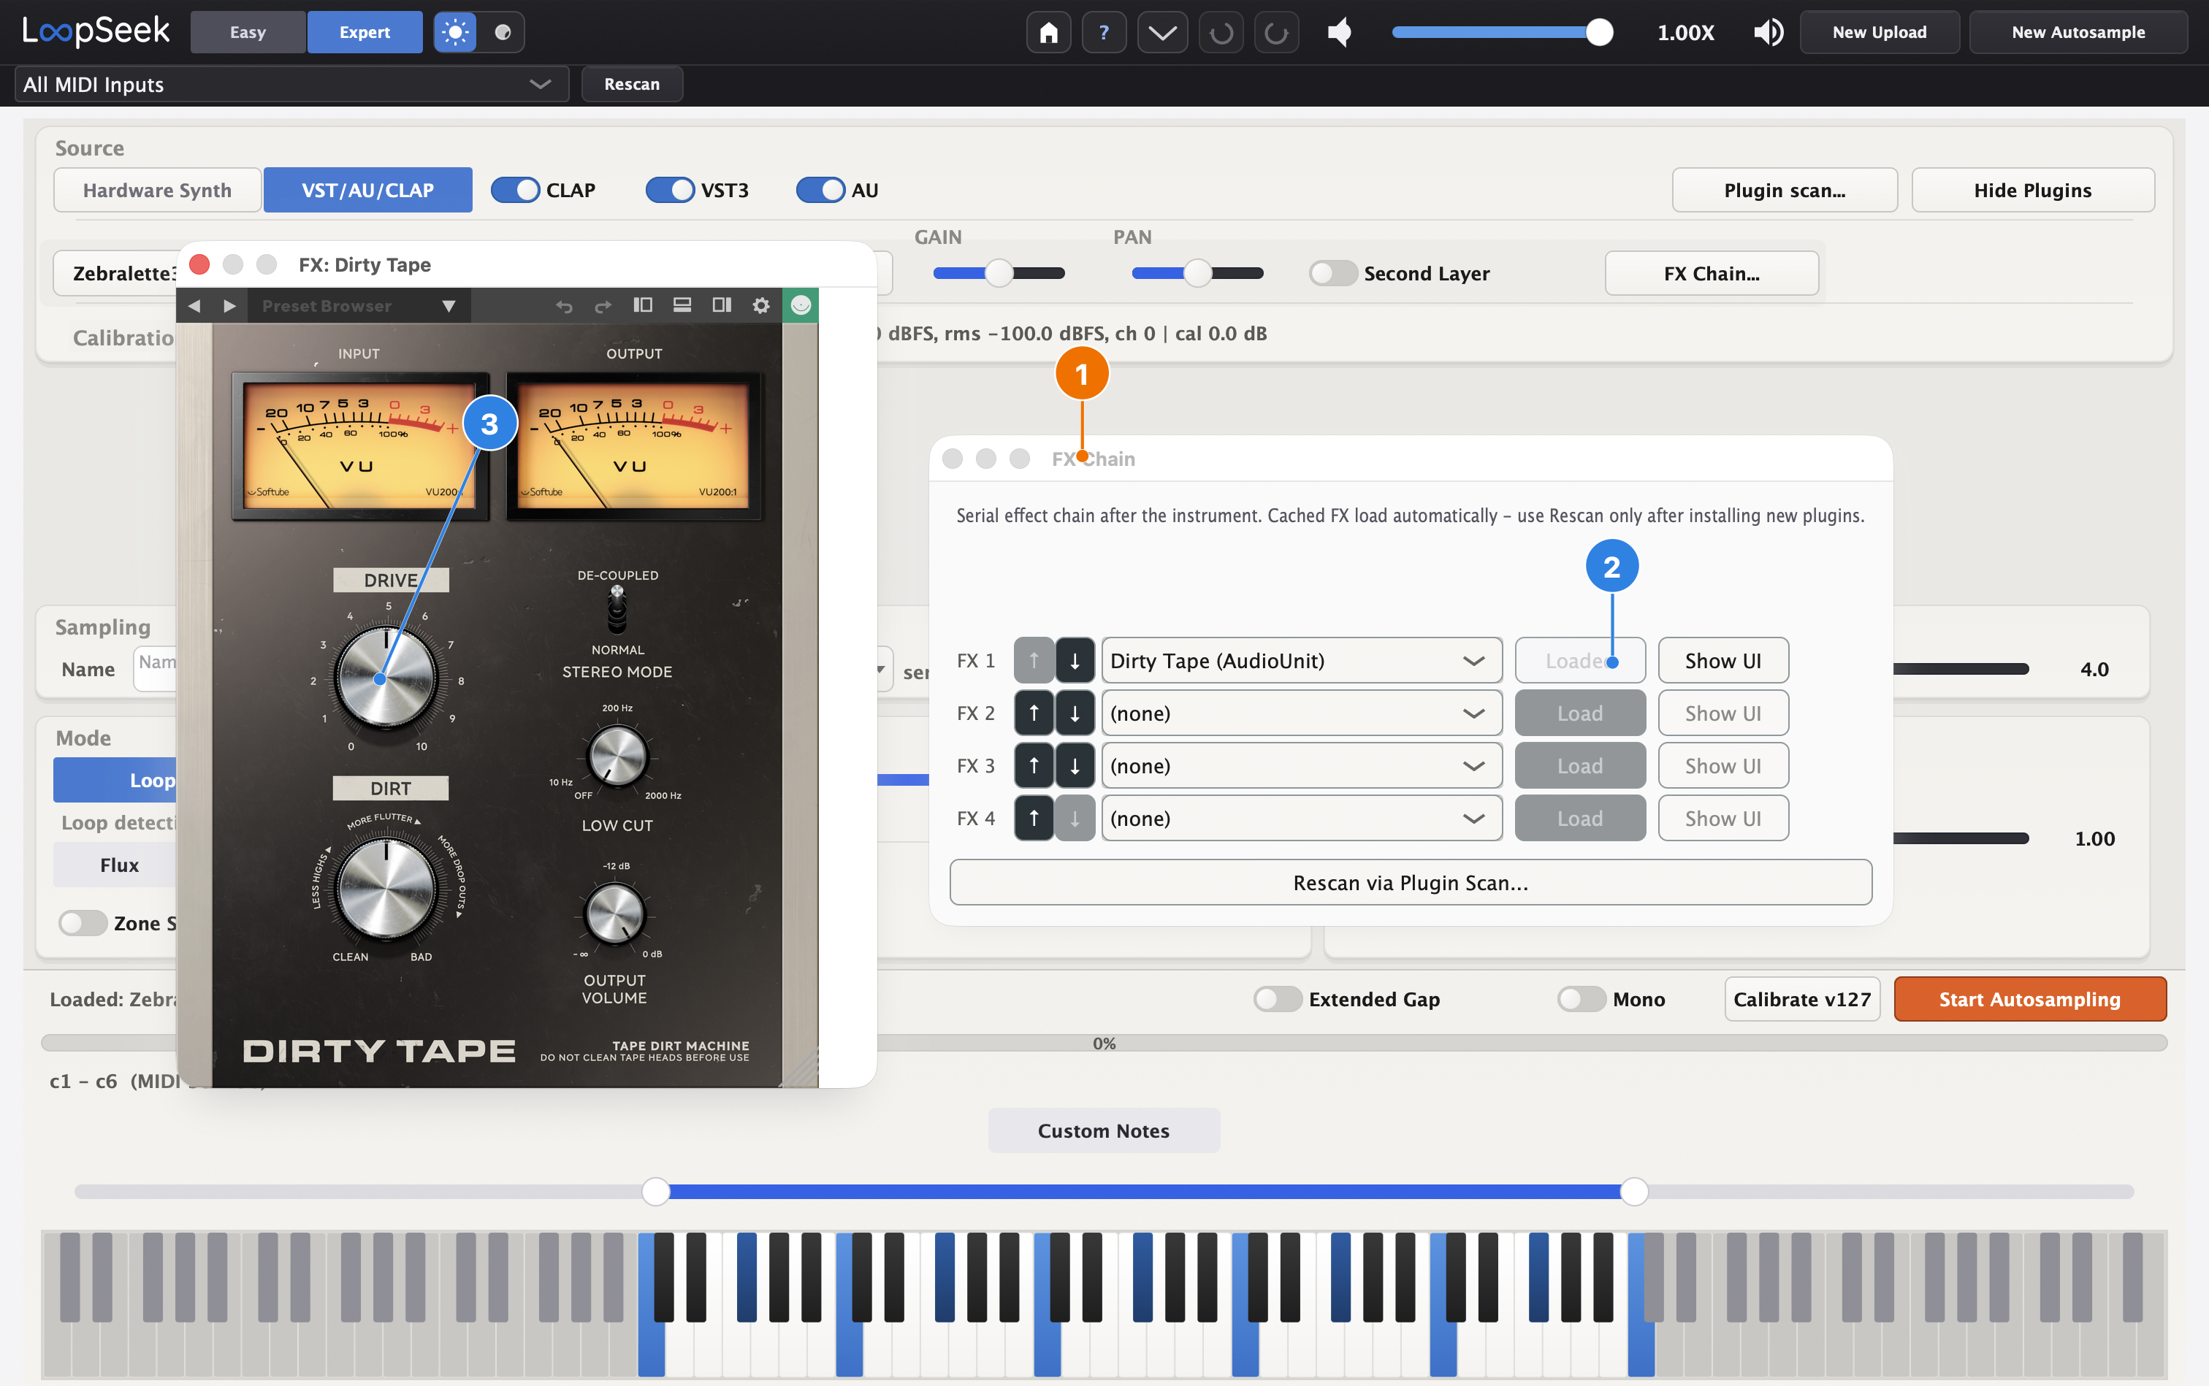The image size is (2209, 1386).
Task: Click Start Autosampling button
Action: tap(2029, 999)
